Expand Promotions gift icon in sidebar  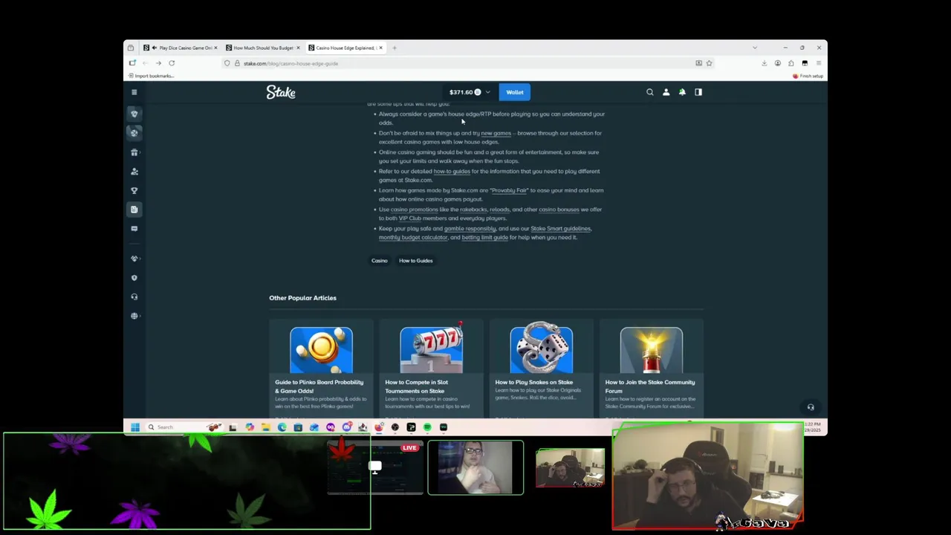click(x=134, y=152)
